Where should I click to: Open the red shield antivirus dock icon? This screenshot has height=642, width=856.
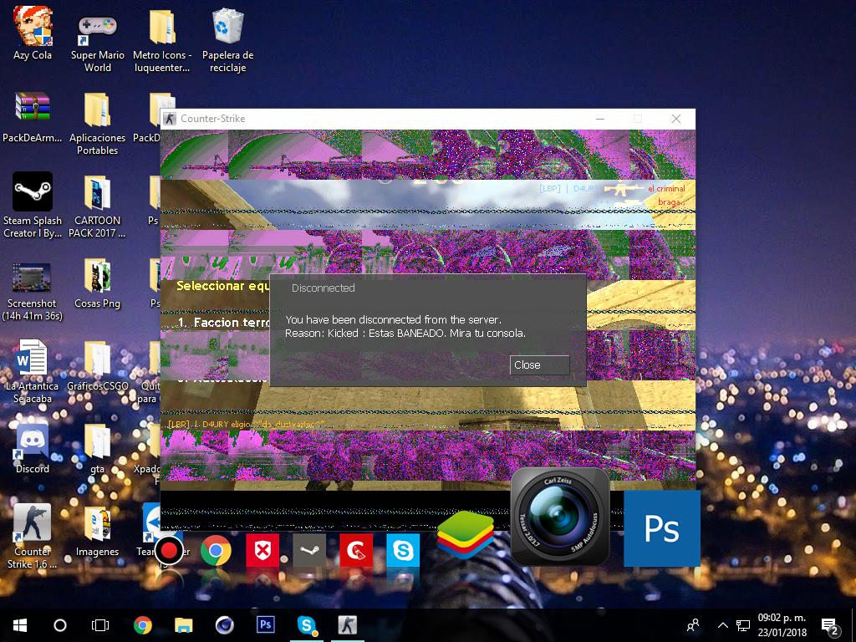click(262, 550)
